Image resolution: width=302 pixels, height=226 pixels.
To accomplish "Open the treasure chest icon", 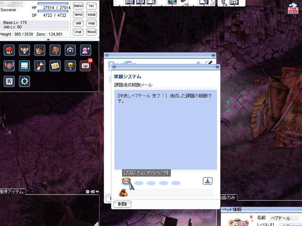I will click(x=40, y=50).
